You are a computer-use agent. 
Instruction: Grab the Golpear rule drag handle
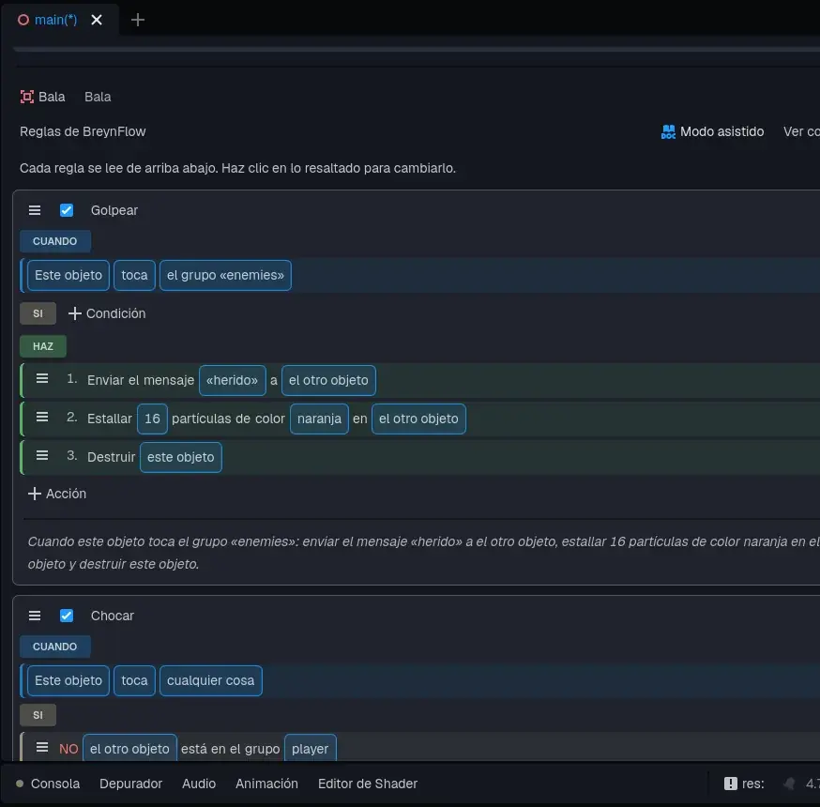[35, 210]
